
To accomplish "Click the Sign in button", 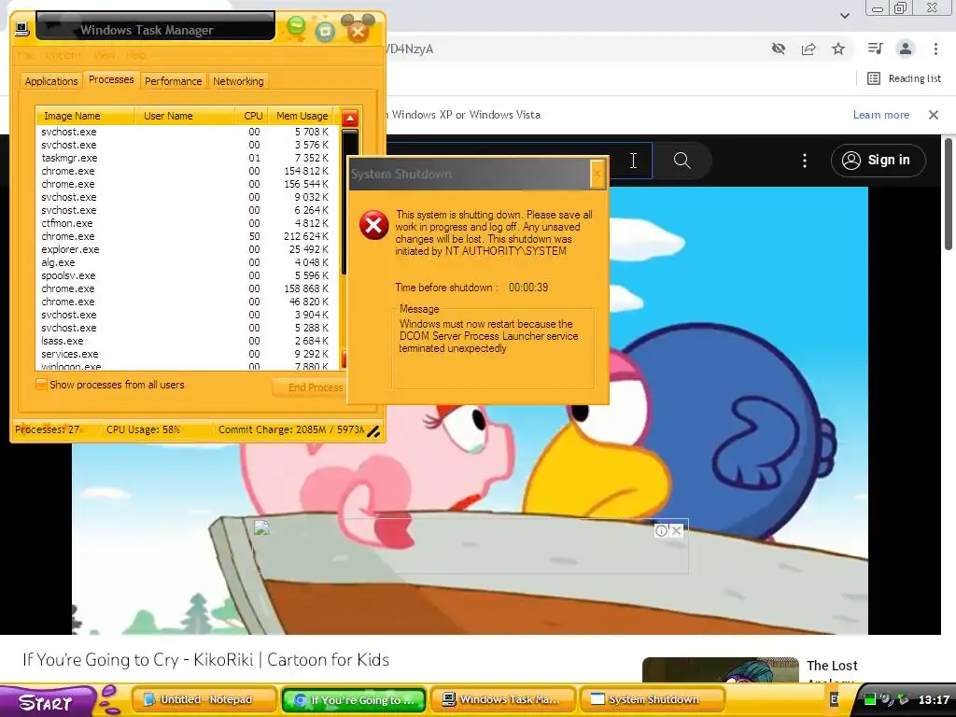I will 878,161.
